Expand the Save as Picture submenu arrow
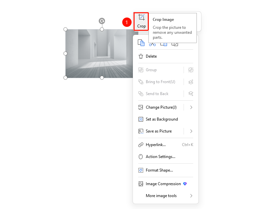280x209 pixels. (x=191, y=131)
